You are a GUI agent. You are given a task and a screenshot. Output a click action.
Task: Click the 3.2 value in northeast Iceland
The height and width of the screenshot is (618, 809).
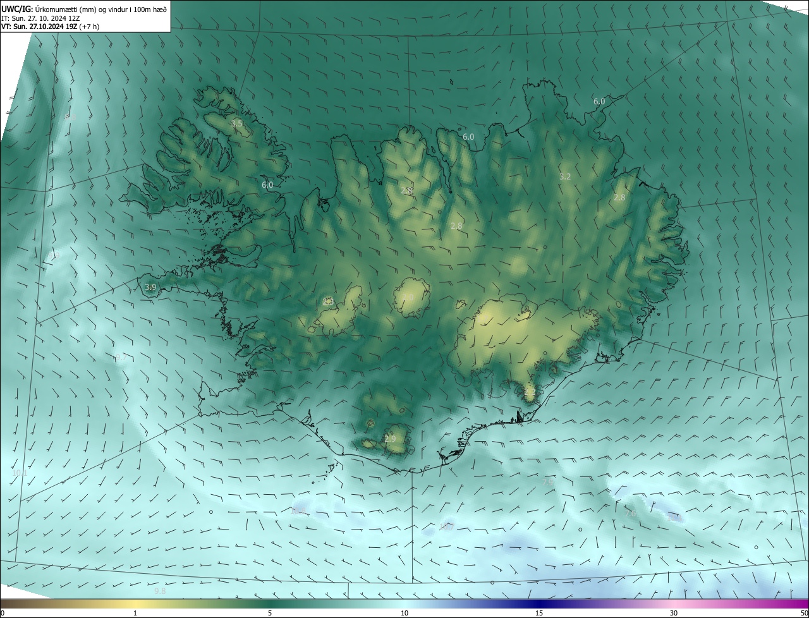[565, 177]
